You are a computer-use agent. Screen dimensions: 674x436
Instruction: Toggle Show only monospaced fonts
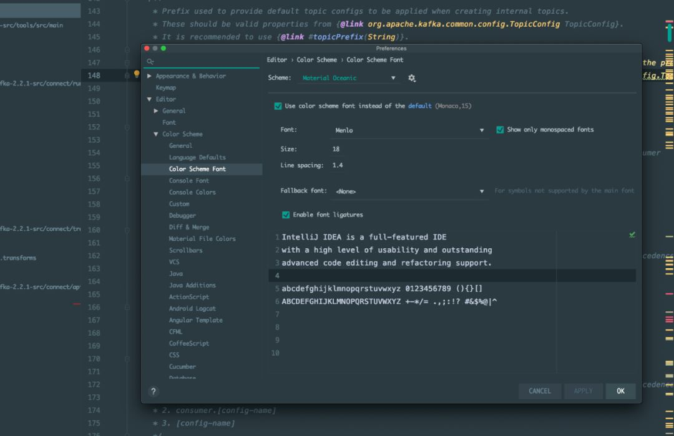click(x=499, y=130)
